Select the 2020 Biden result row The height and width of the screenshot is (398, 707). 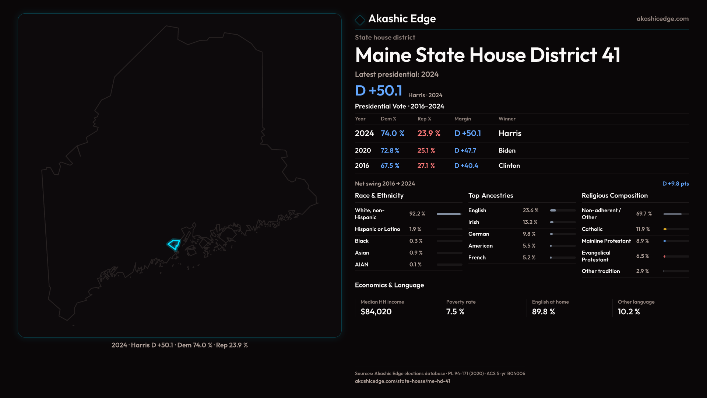(x=438, y=151)
